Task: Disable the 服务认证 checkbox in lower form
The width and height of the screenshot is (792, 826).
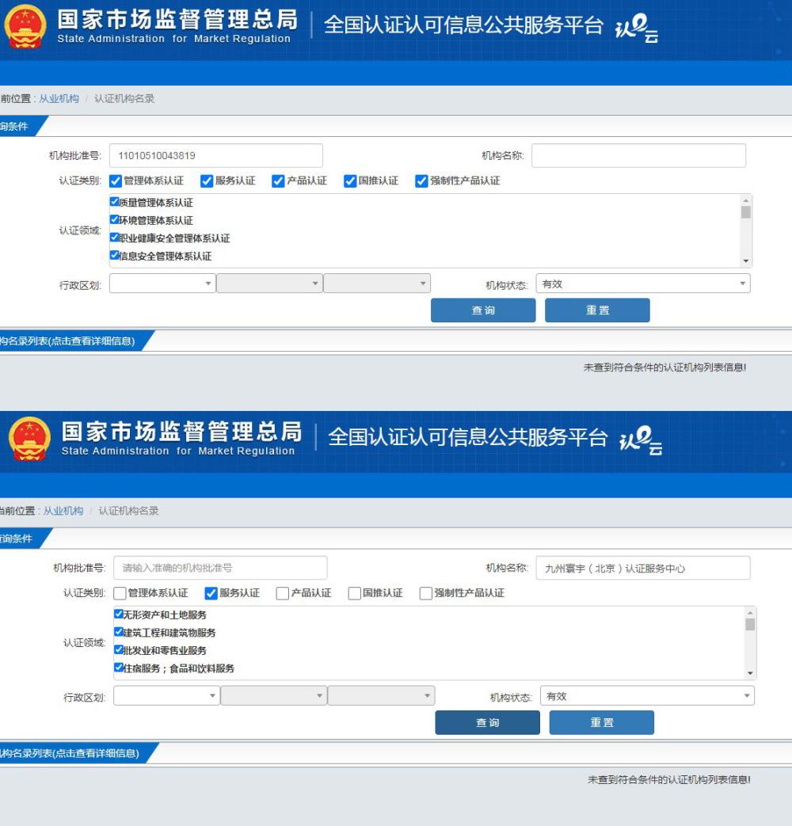Action: (209, 593)
